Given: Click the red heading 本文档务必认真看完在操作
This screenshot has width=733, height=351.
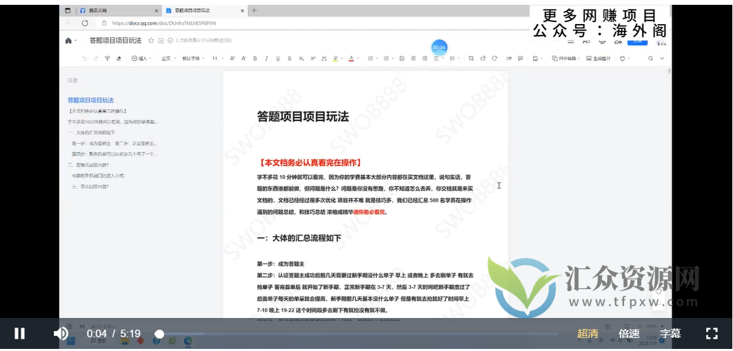Looking at the screenshot, I should tap(309, 163).
